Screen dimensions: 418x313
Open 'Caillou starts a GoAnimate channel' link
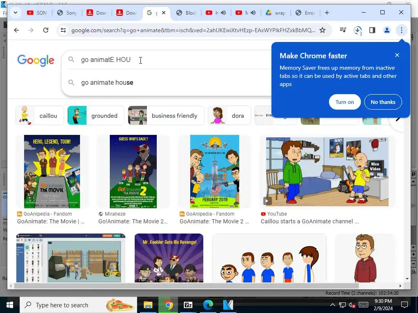[x=310, y=221]
